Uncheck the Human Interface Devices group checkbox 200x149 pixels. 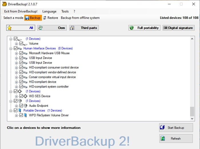(x=15, y=48)
